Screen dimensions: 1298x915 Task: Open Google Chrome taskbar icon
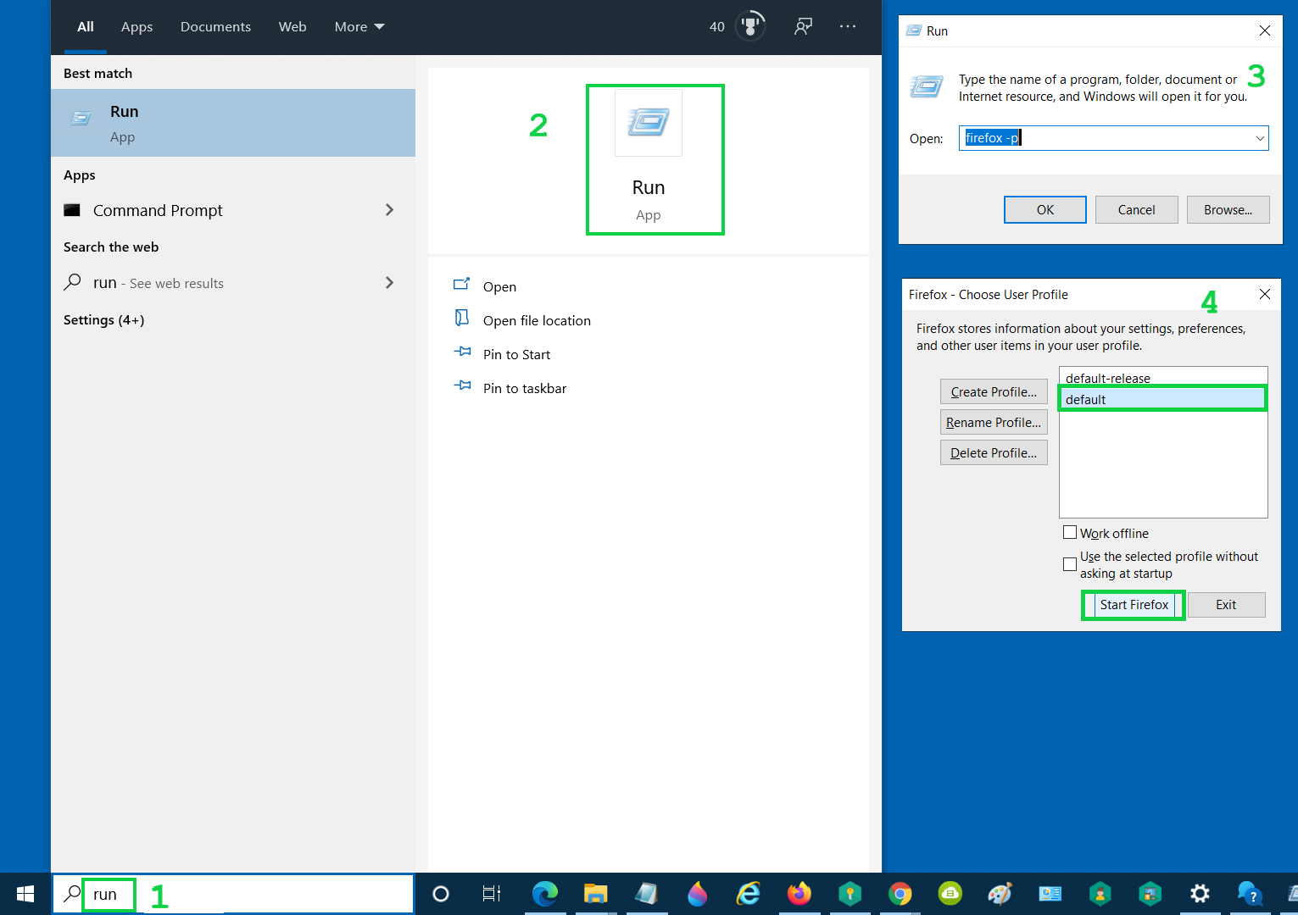pos(900,894)
